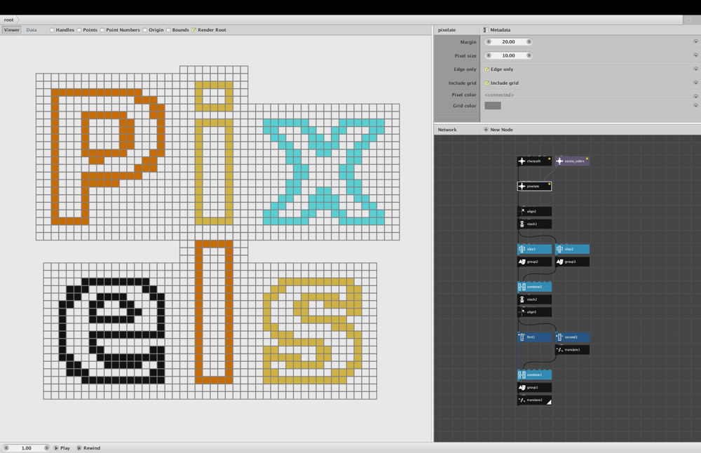Open the Pixel size parameter dropdown arrow

695,55
